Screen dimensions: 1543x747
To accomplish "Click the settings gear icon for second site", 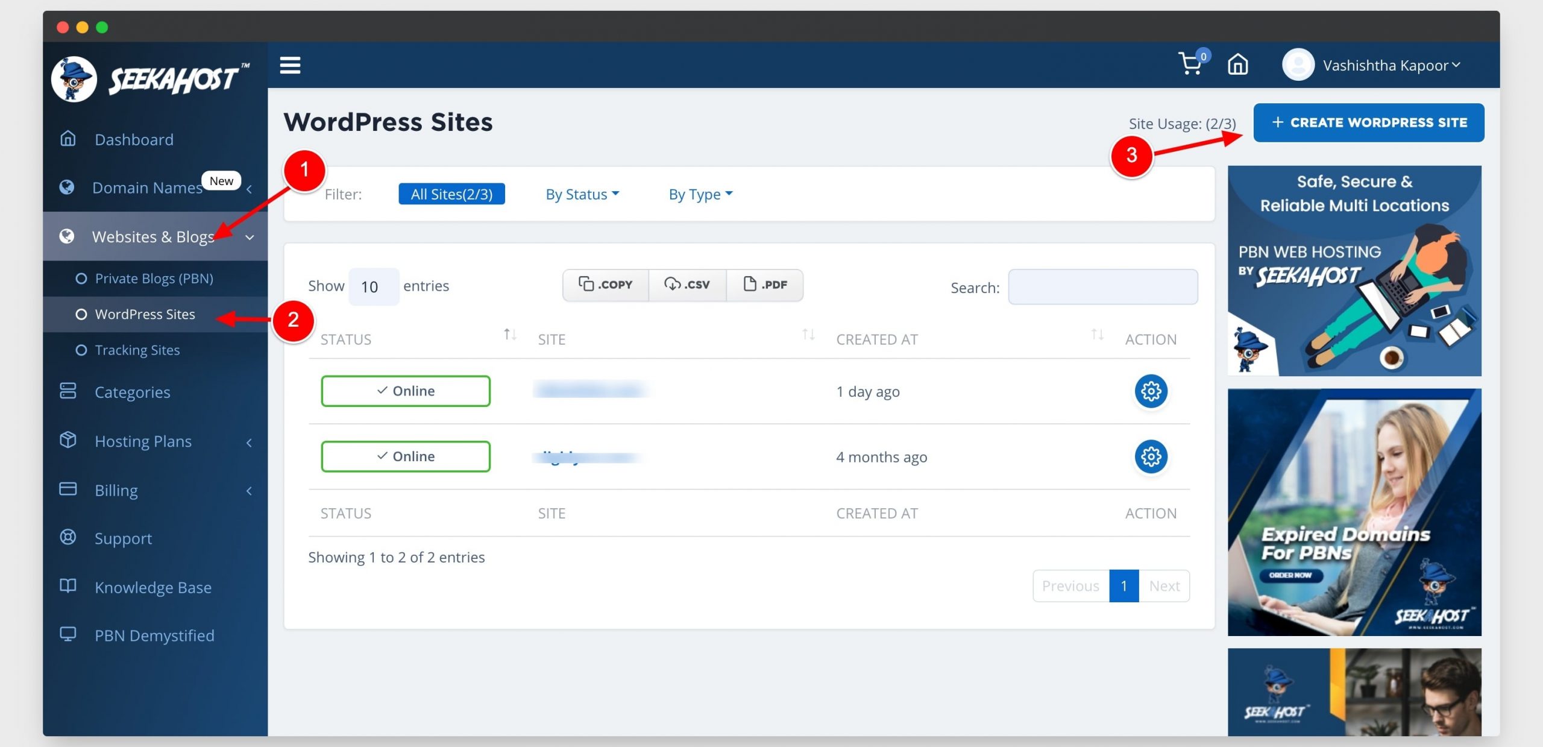I will (x=1148, y=456).
